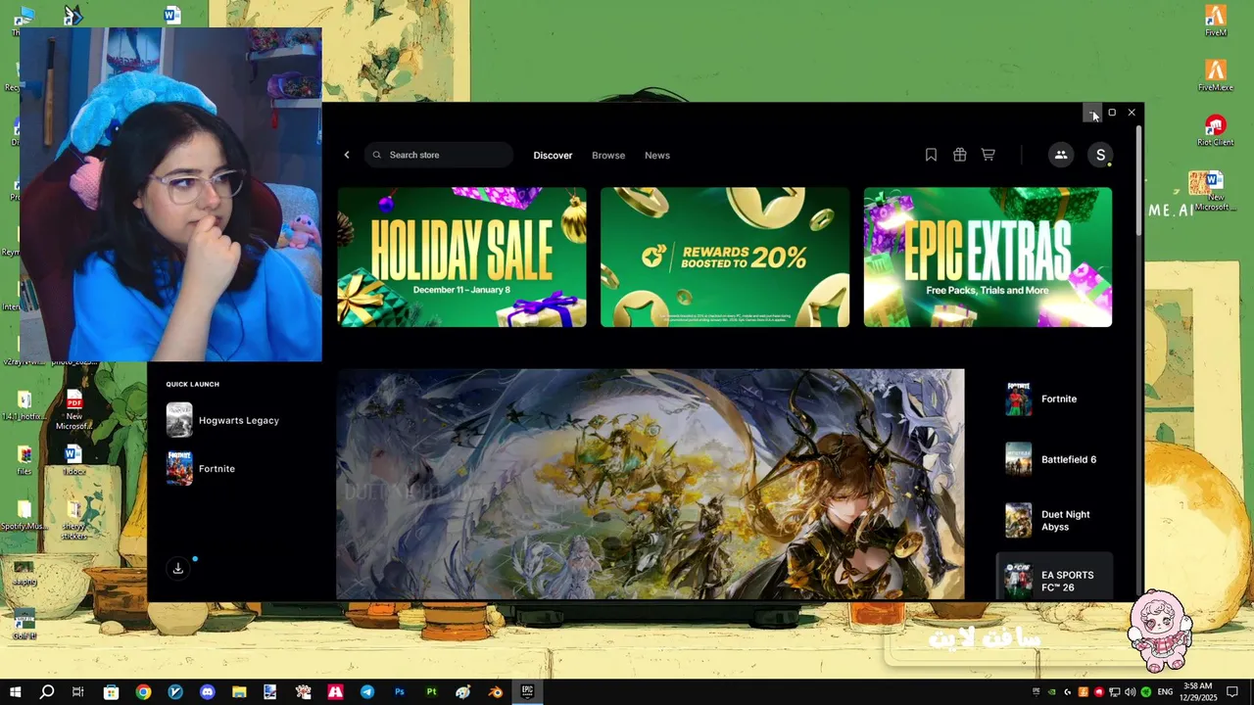Click the volume speaker tray icon
The height and width of the screenshot is (705, 1254).
[x=1131, y=692]
